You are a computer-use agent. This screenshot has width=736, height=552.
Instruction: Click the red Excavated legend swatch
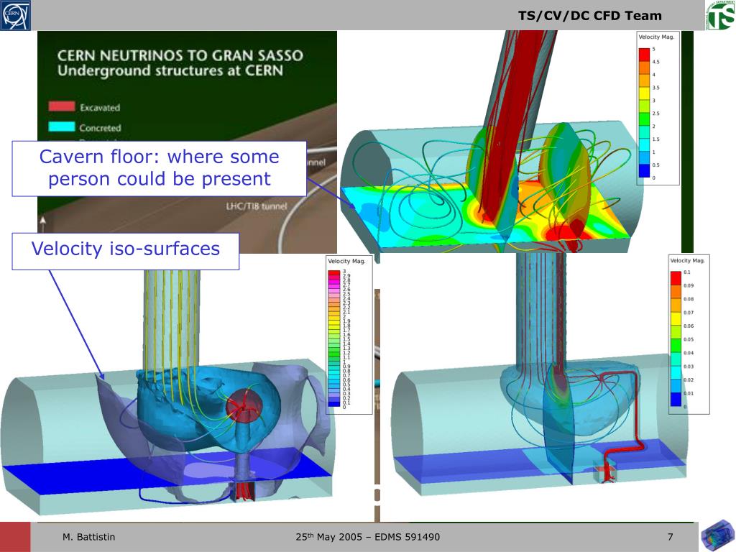(62, 106)
